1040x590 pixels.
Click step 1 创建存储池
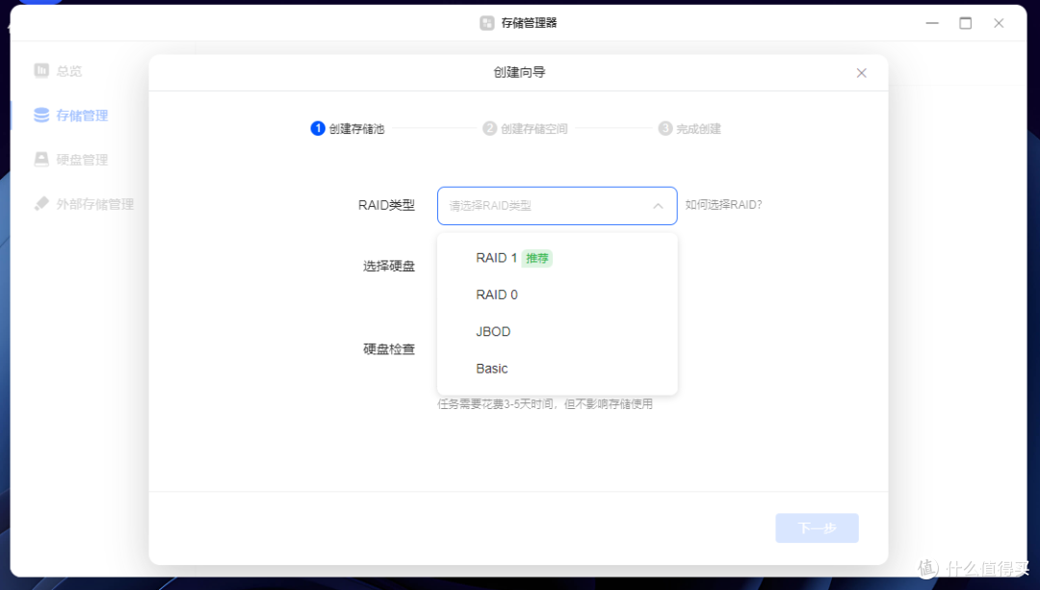348,129
